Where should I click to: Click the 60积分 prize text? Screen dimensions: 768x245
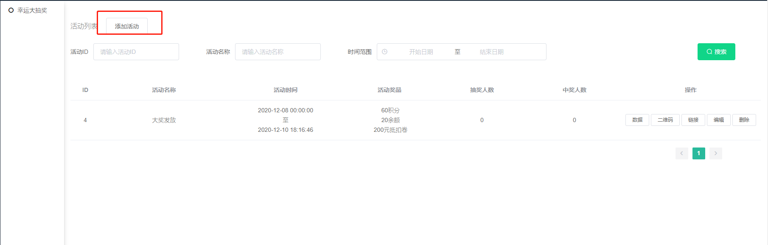(x=390, y=110)
